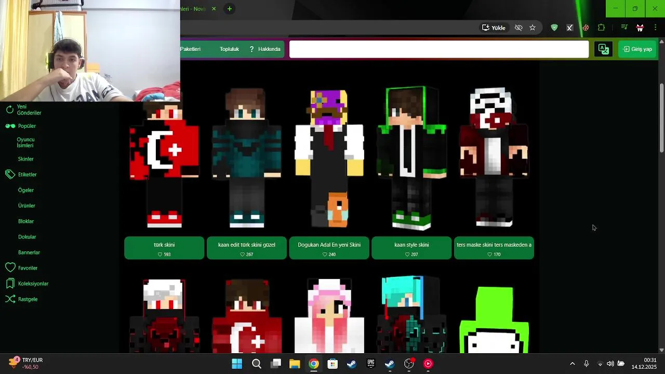Viewport: 665px width, 374px height.
Task: Open the Chrome profile avatar
Action: 640,28
